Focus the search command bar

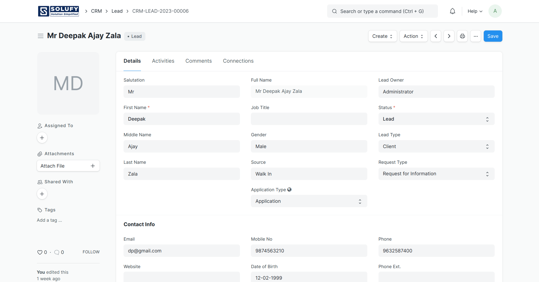(382, 11)
